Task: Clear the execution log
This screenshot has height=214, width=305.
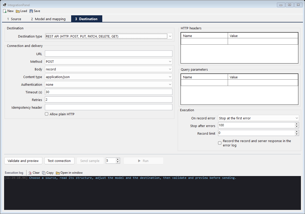Action: point(34,173)
